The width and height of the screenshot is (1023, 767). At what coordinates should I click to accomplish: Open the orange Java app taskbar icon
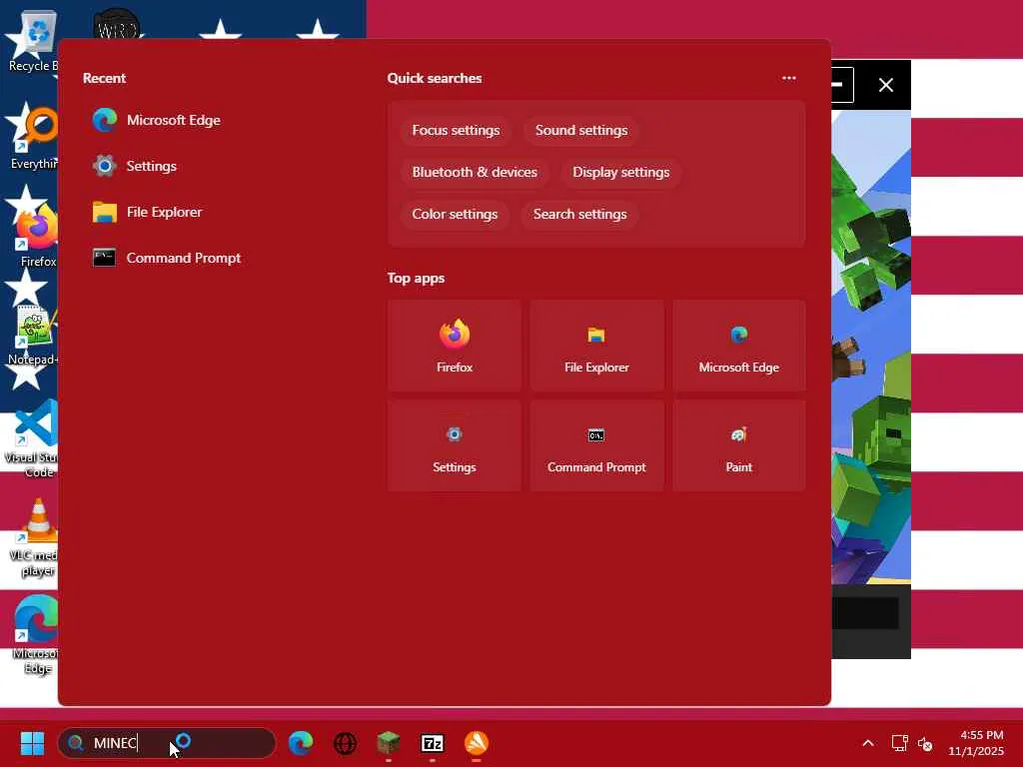click(477, 743)
